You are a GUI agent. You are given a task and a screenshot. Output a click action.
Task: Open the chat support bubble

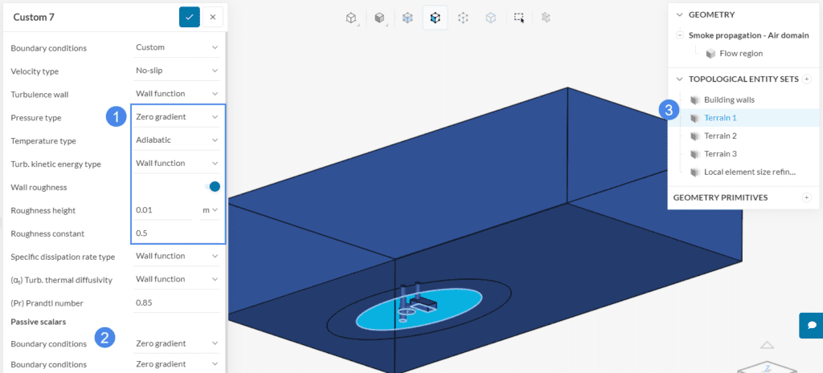(x=812, y=326)
